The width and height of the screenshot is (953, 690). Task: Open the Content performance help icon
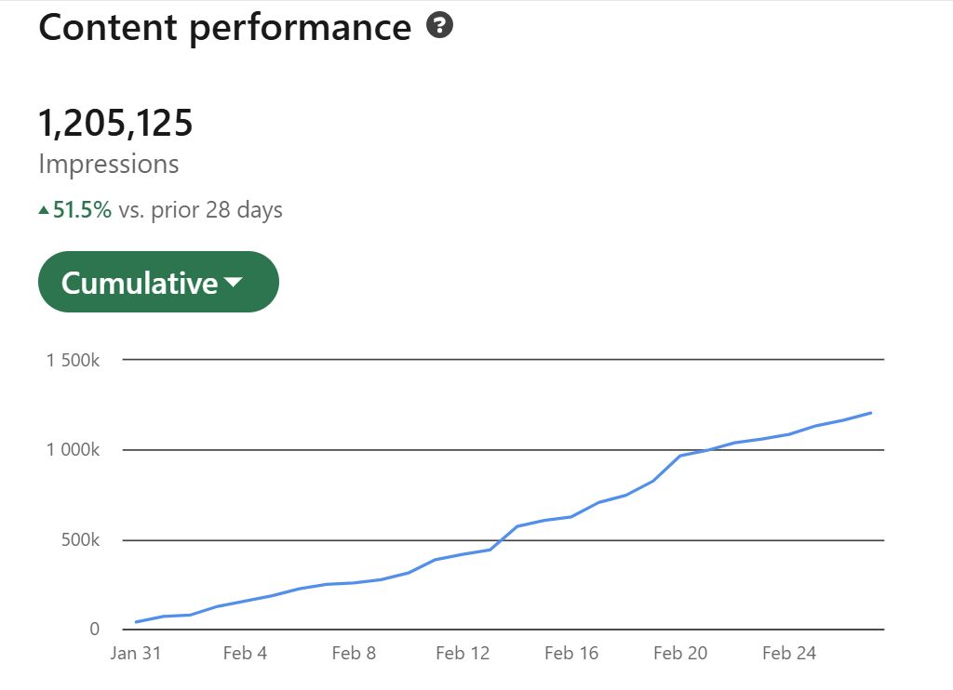coord(439,25)
